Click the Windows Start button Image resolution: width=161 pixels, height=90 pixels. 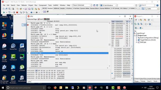[x=3, y=88]
